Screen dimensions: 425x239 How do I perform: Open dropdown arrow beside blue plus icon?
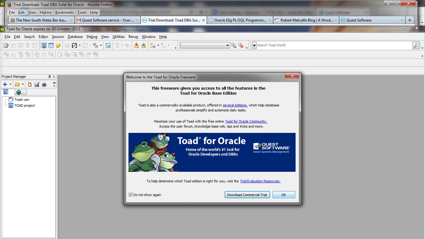(10, 84)
